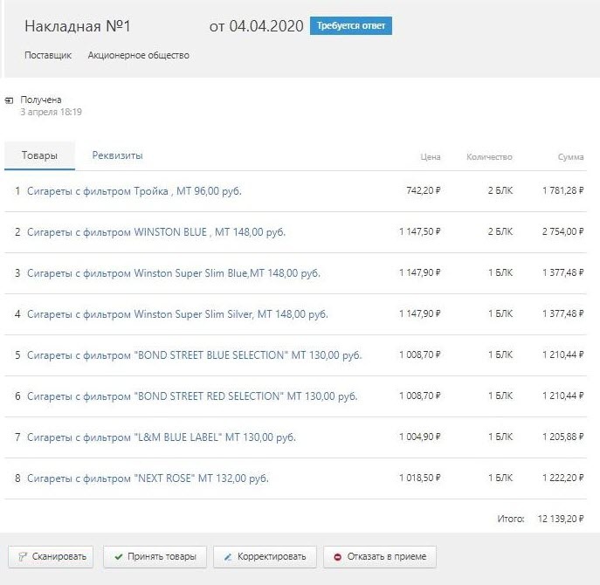Open the WINSTON BLUE product link
The height and width of the screenshot is (585, 600).
click(156, 232)
